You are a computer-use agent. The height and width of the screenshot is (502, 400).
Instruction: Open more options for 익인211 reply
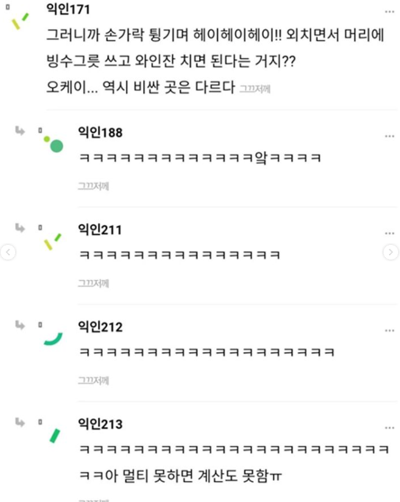pyautogui.click(x=389, y=233)
